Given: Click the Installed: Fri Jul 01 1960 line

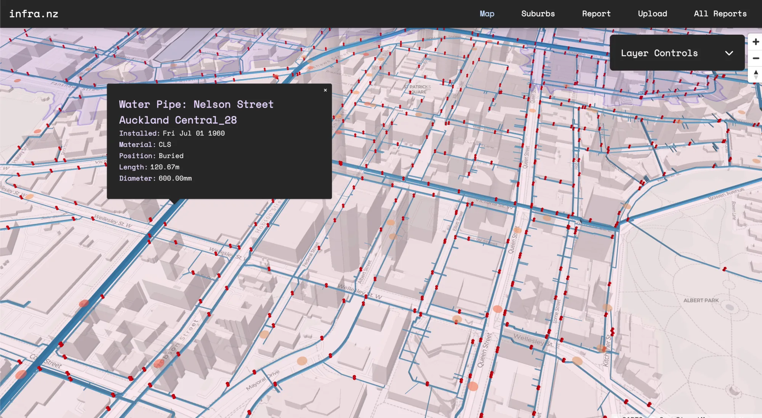Looking at the screenshot, I should click(x=172, y=133).
